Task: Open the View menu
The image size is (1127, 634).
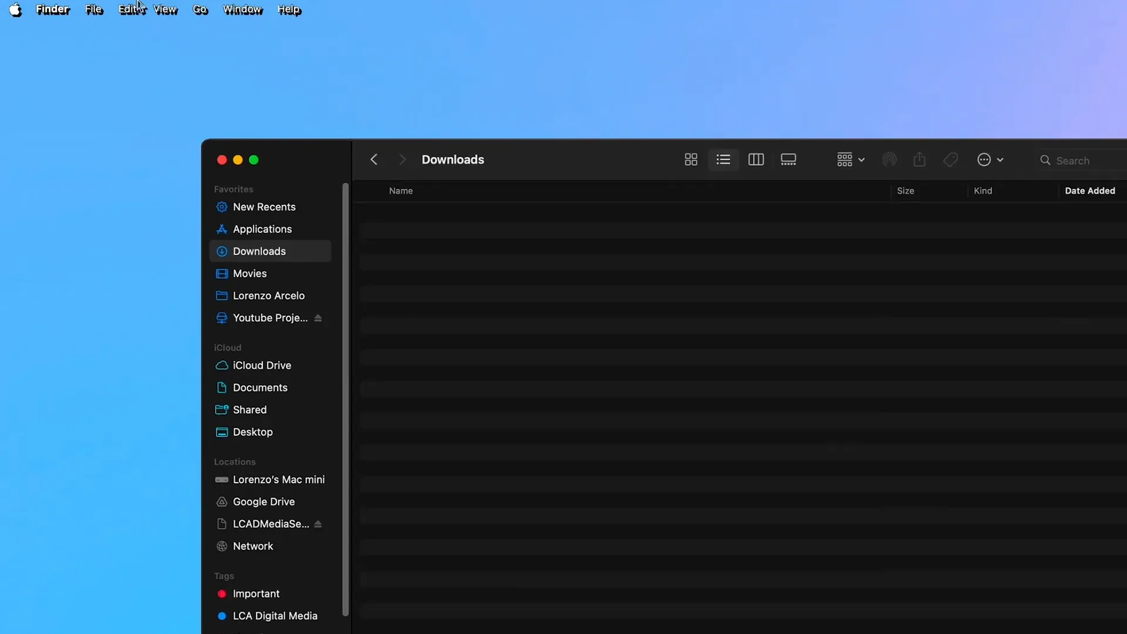Action: 166,10
